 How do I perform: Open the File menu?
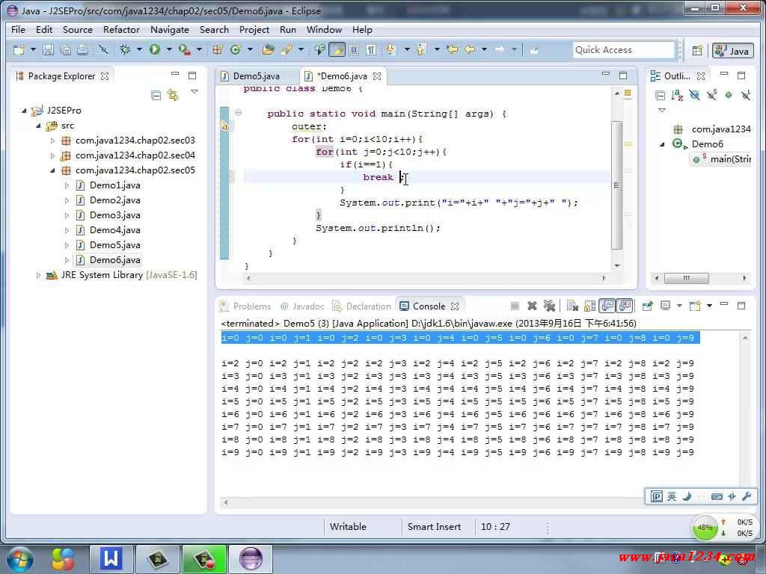click(x=18, y=30)
